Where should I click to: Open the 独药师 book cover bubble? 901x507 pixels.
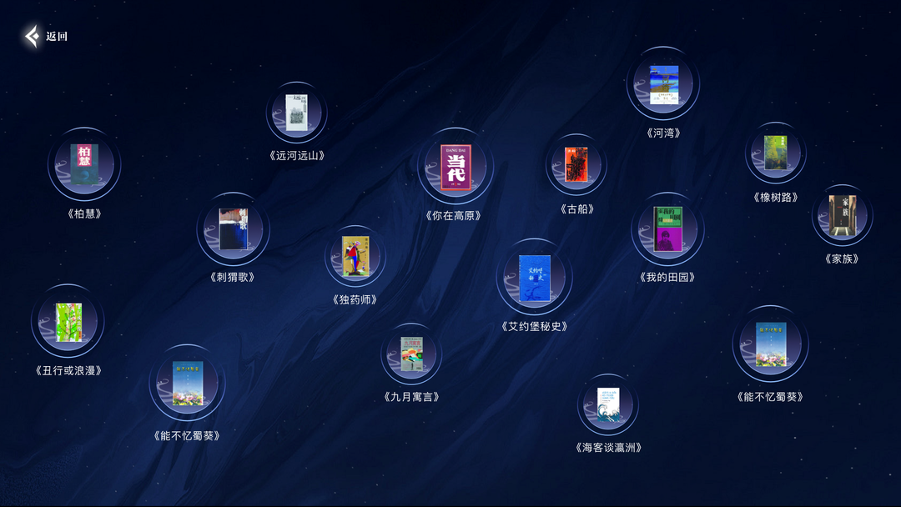pos(355,256)
